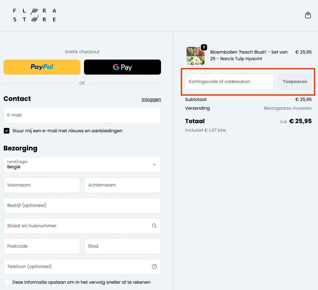Open the Land/regio country dropdown
This screenshot has width=318, height=290.
tap(82, 165)
